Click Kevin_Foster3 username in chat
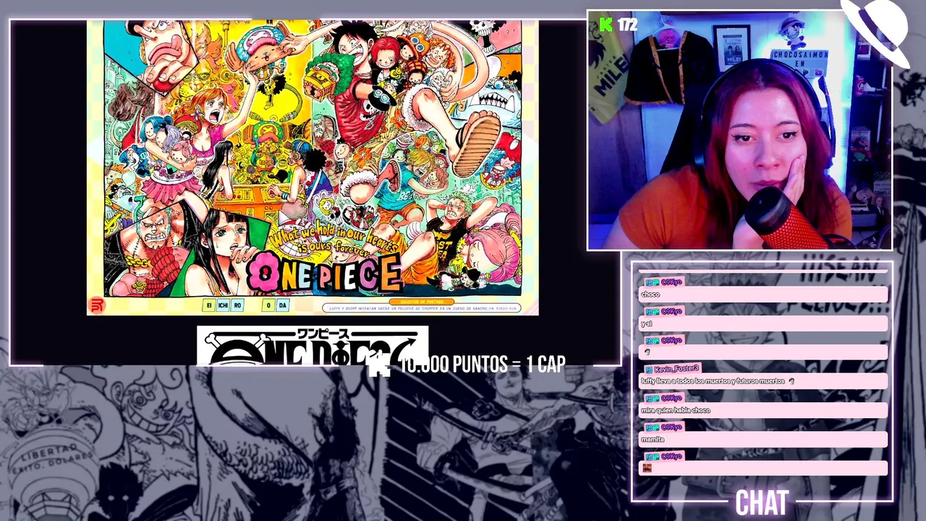 (x=676, y=369)
